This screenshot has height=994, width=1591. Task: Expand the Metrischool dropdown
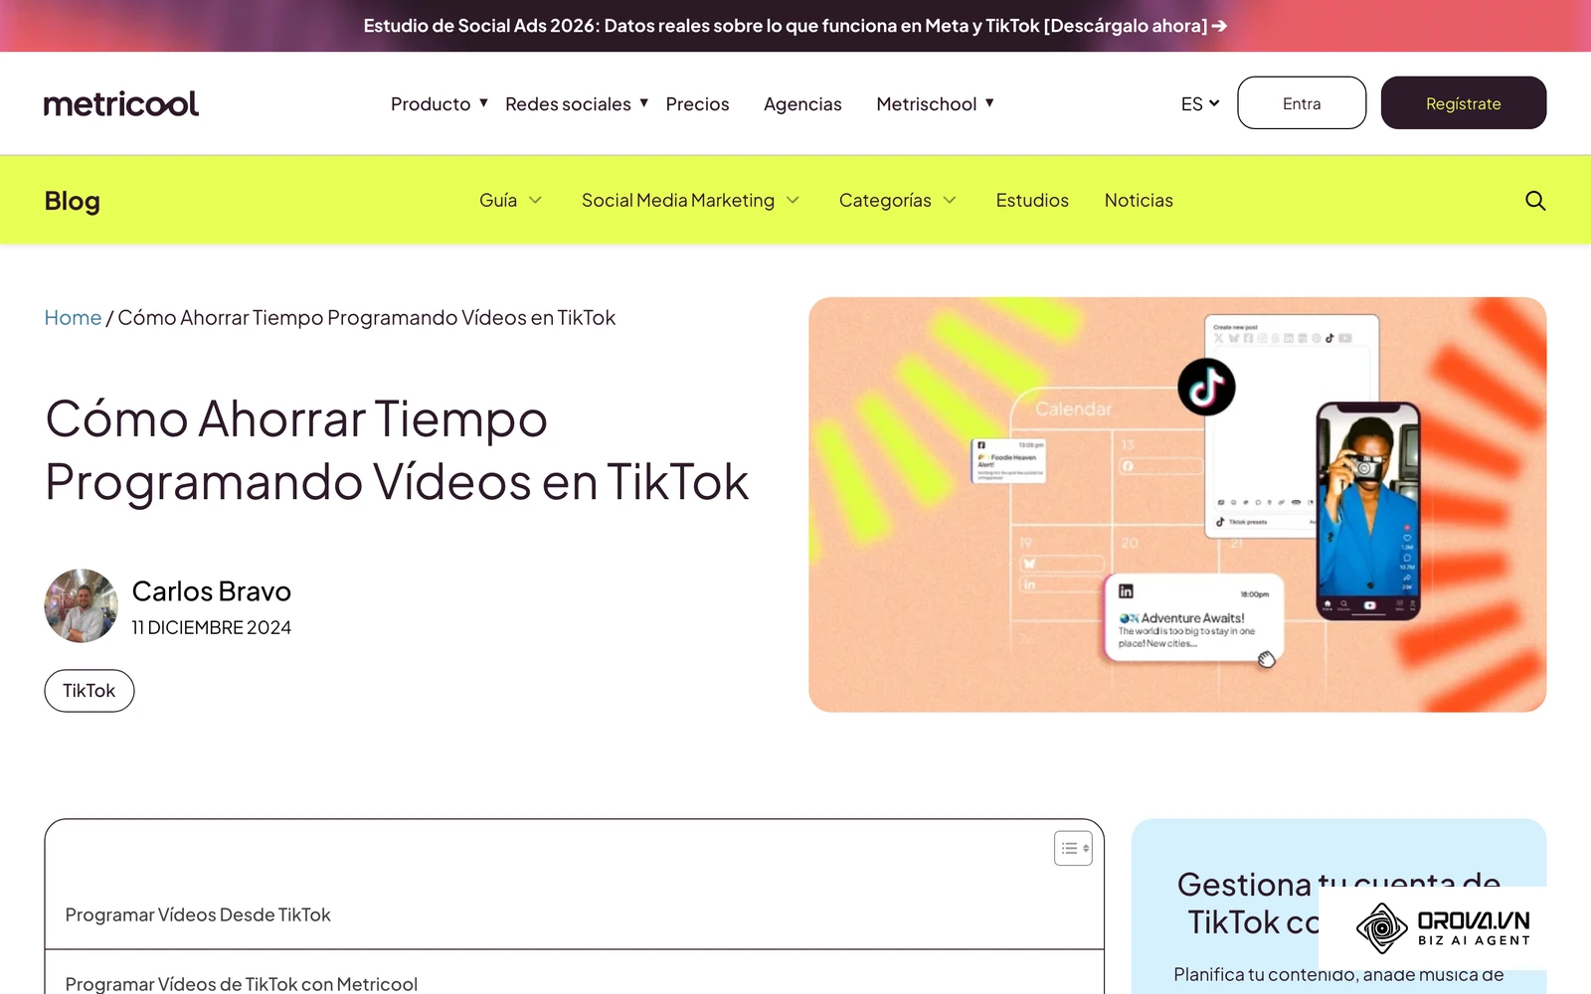click(x=935, y=103)
